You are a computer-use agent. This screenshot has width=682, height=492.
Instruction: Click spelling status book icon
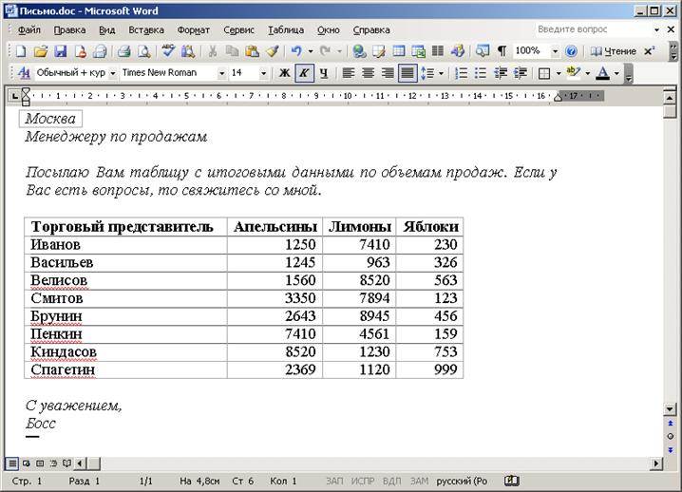tap(511, 481)
